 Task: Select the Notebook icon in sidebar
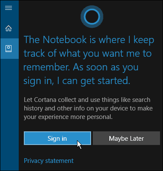pos(9,49)
